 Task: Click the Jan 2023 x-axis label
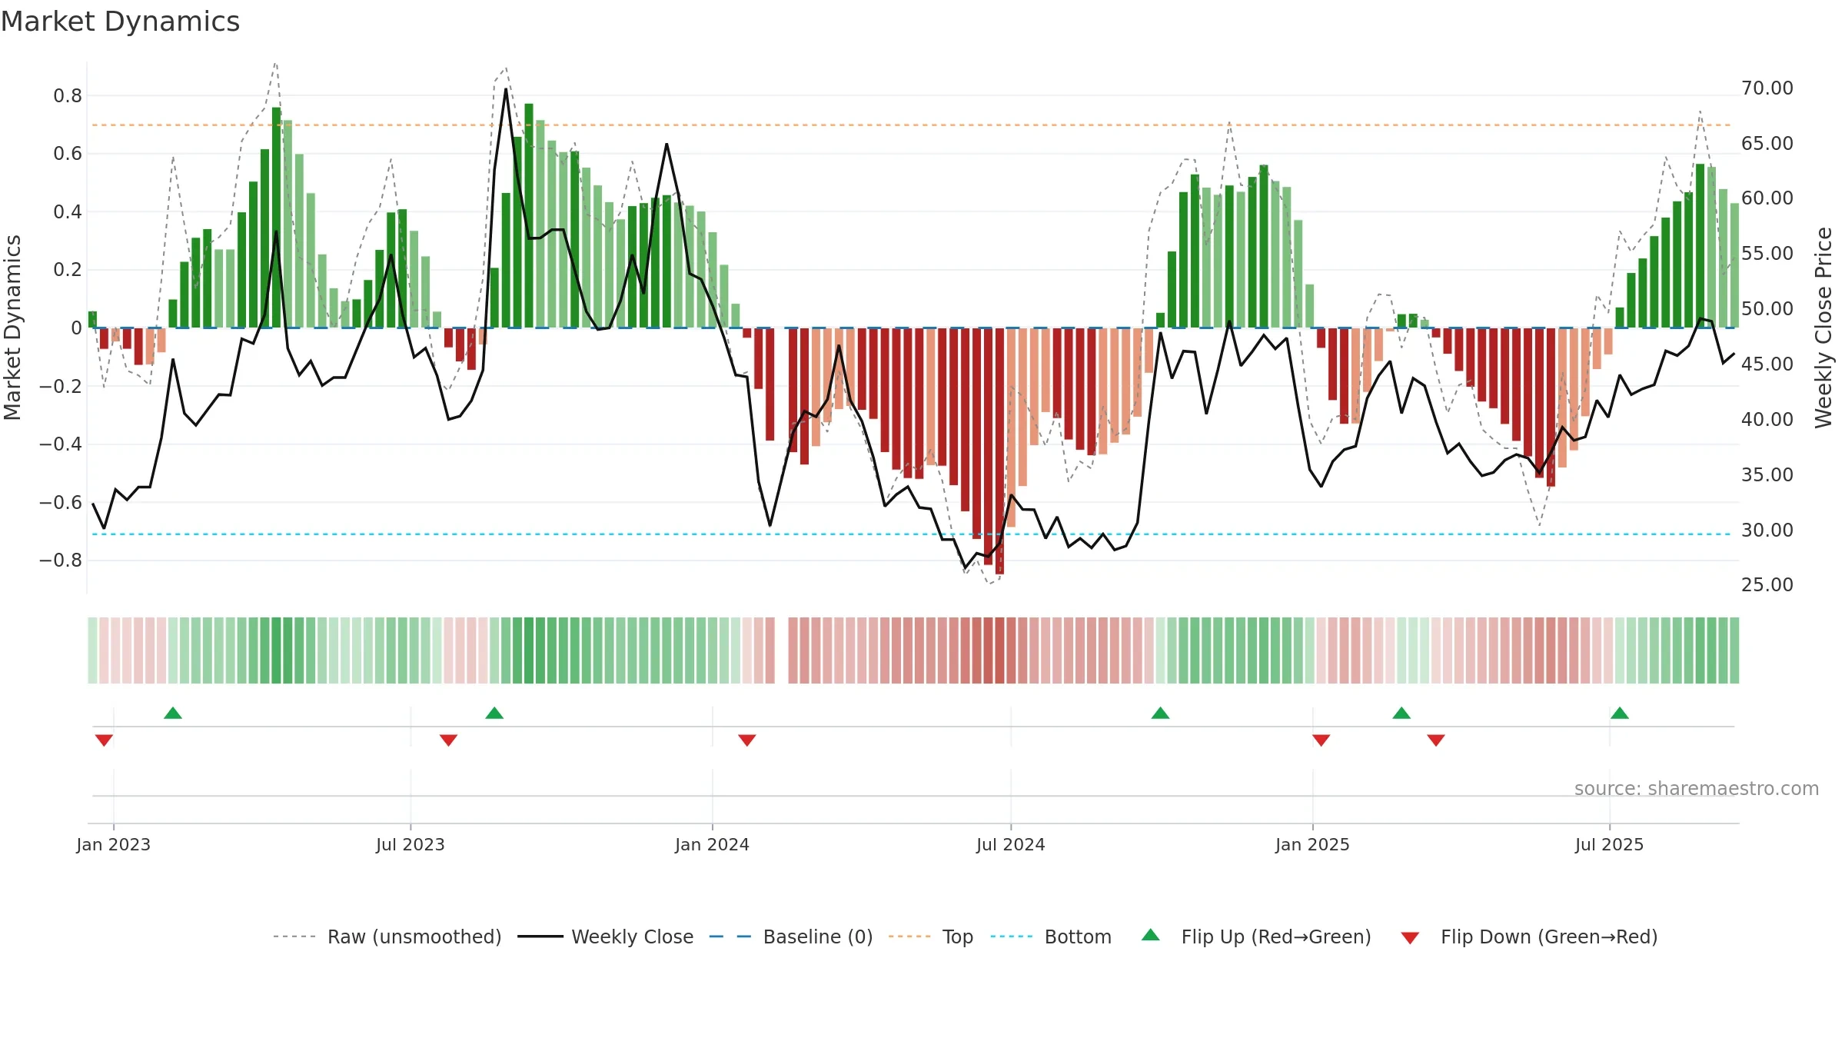114,844
